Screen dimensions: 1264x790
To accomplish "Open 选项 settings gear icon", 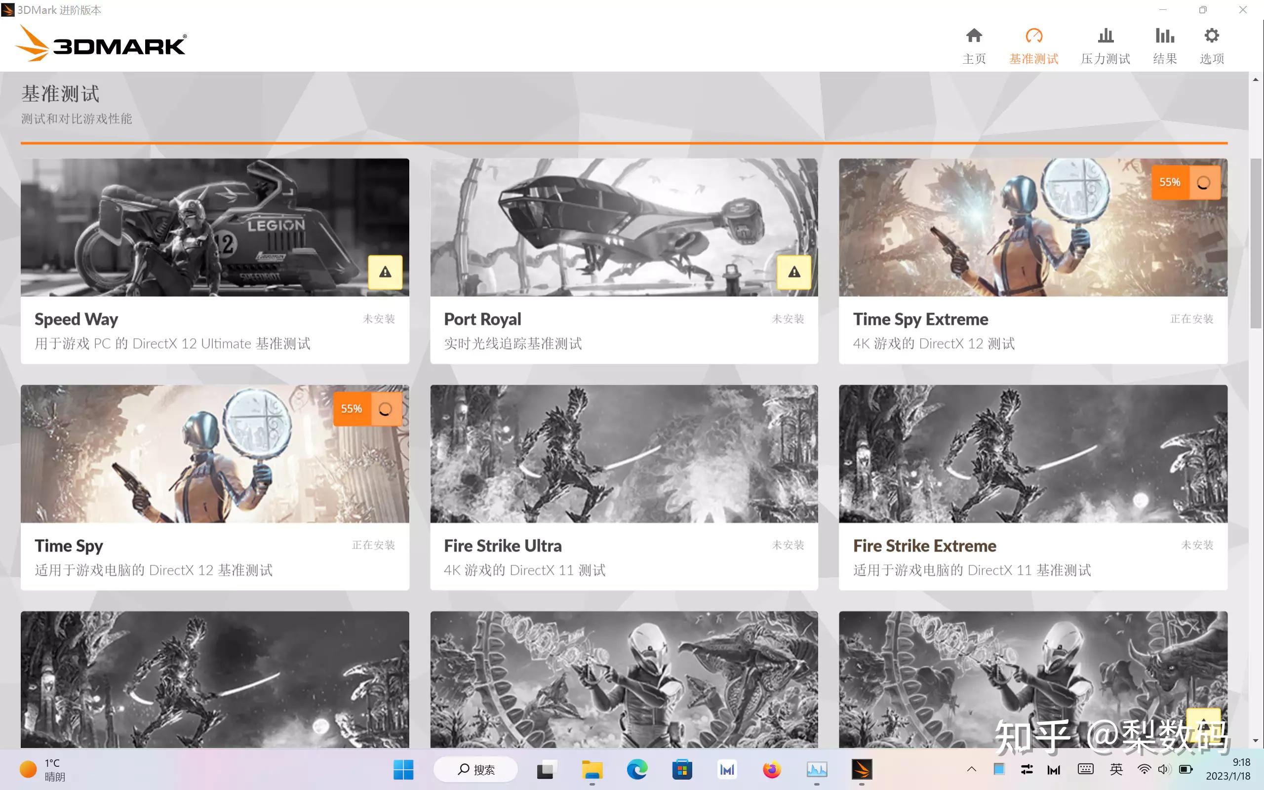I will 1211,37.
